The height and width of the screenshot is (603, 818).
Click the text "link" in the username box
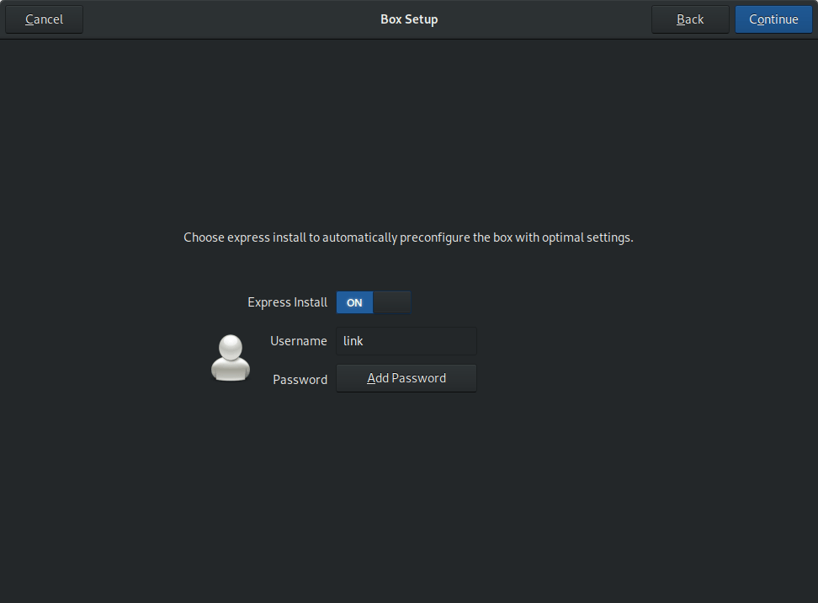(353, 341)
